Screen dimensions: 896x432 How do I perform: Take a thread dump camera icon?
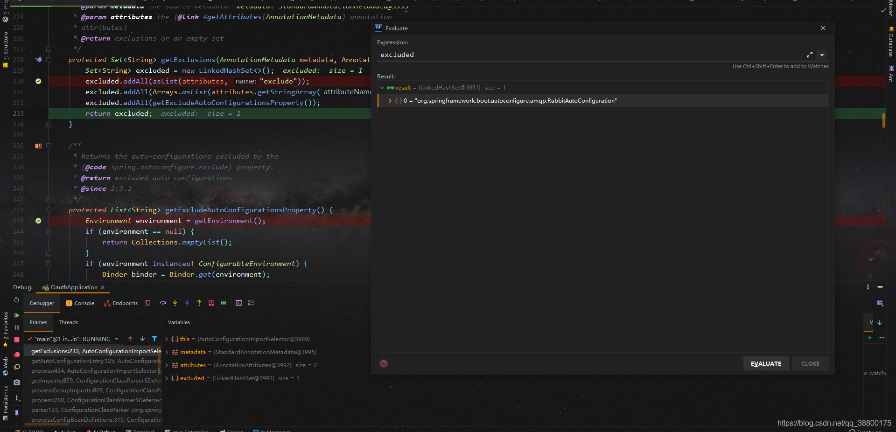pos(17,382)
